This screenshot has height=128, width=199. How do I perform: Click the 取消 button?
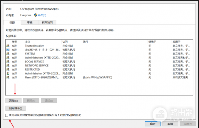[x=170, y=124]
